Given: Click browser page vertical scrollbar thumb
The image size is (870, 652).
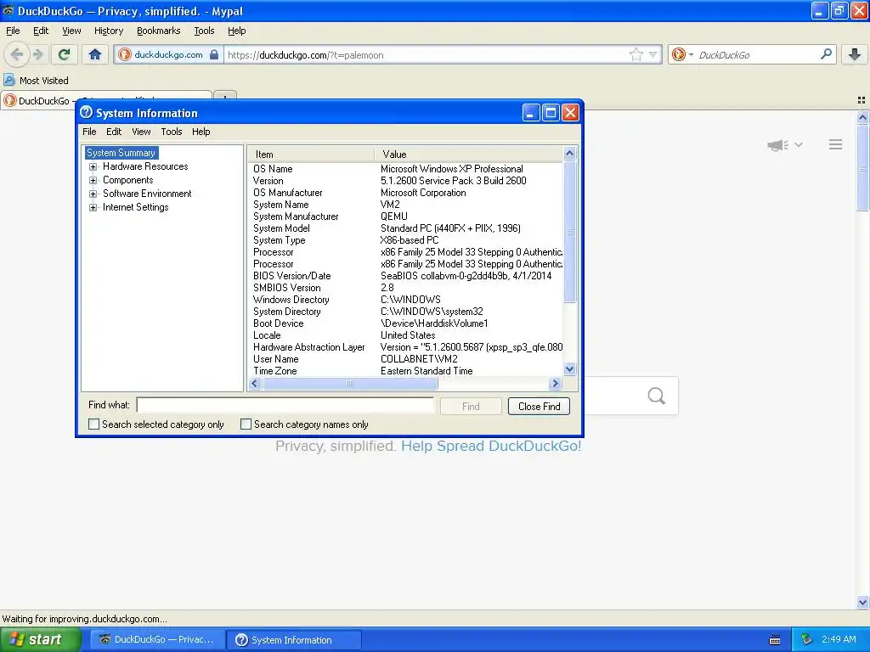Looking at the screenshot, I should click(862, 168).
